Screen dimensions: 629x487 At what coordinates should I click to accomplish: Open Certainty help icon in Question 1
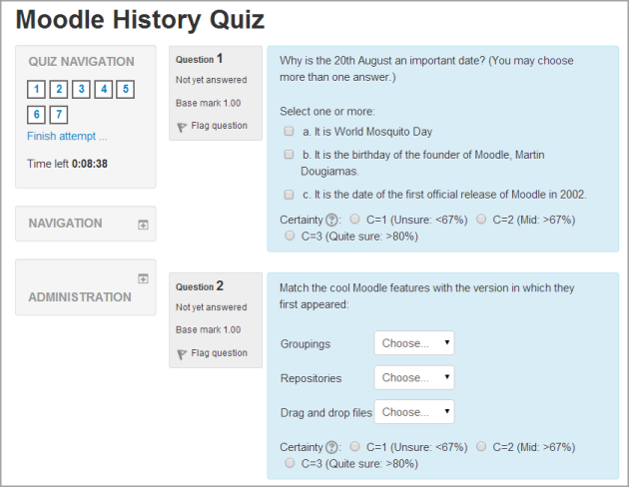(332, 220)
